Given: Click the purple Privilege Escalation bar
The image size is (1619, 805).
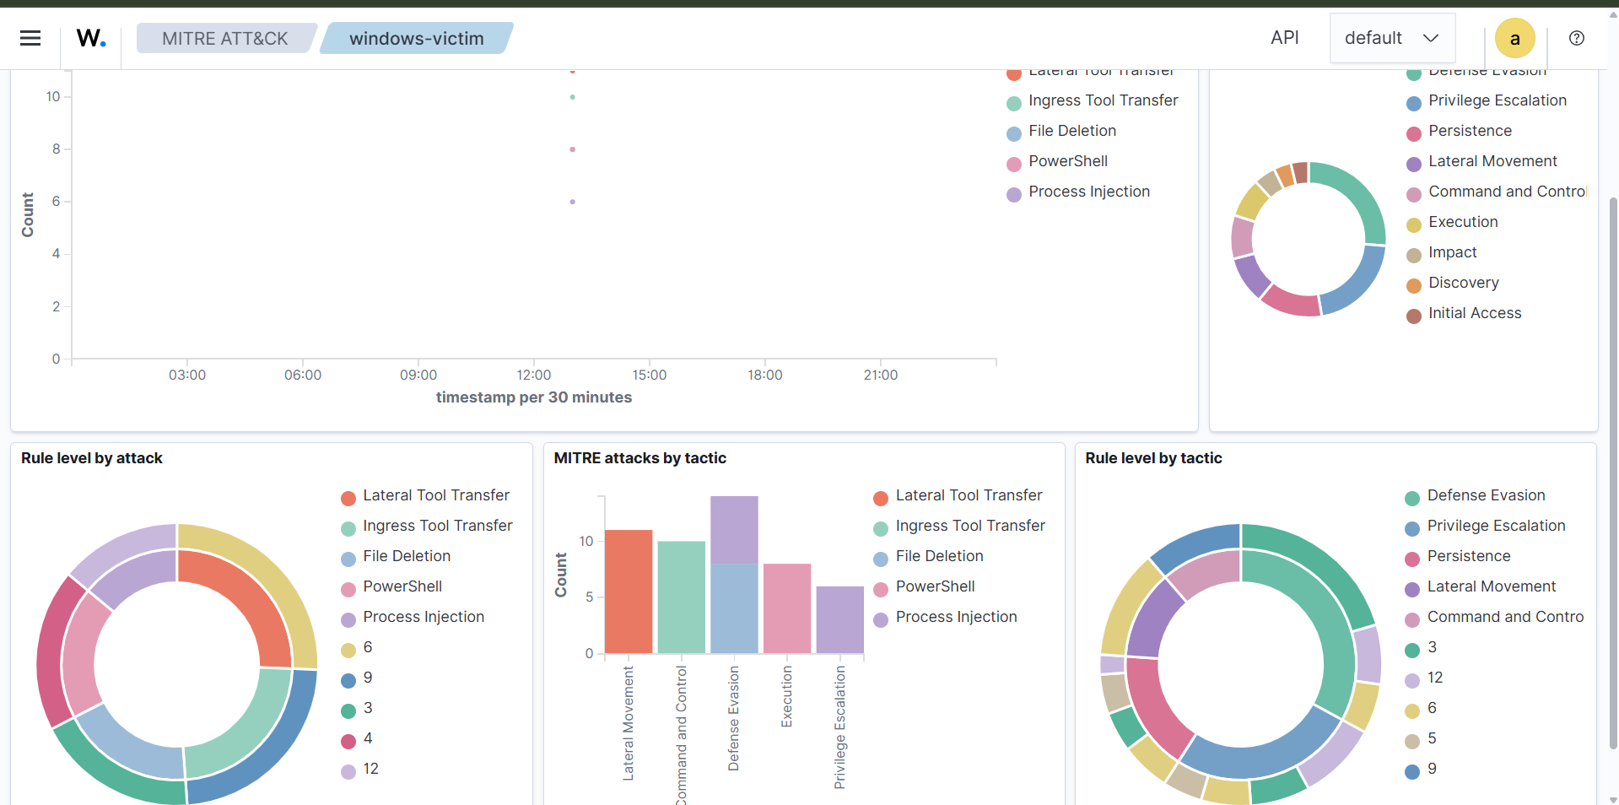Looking at the screenshot, I should click(840, 619).
